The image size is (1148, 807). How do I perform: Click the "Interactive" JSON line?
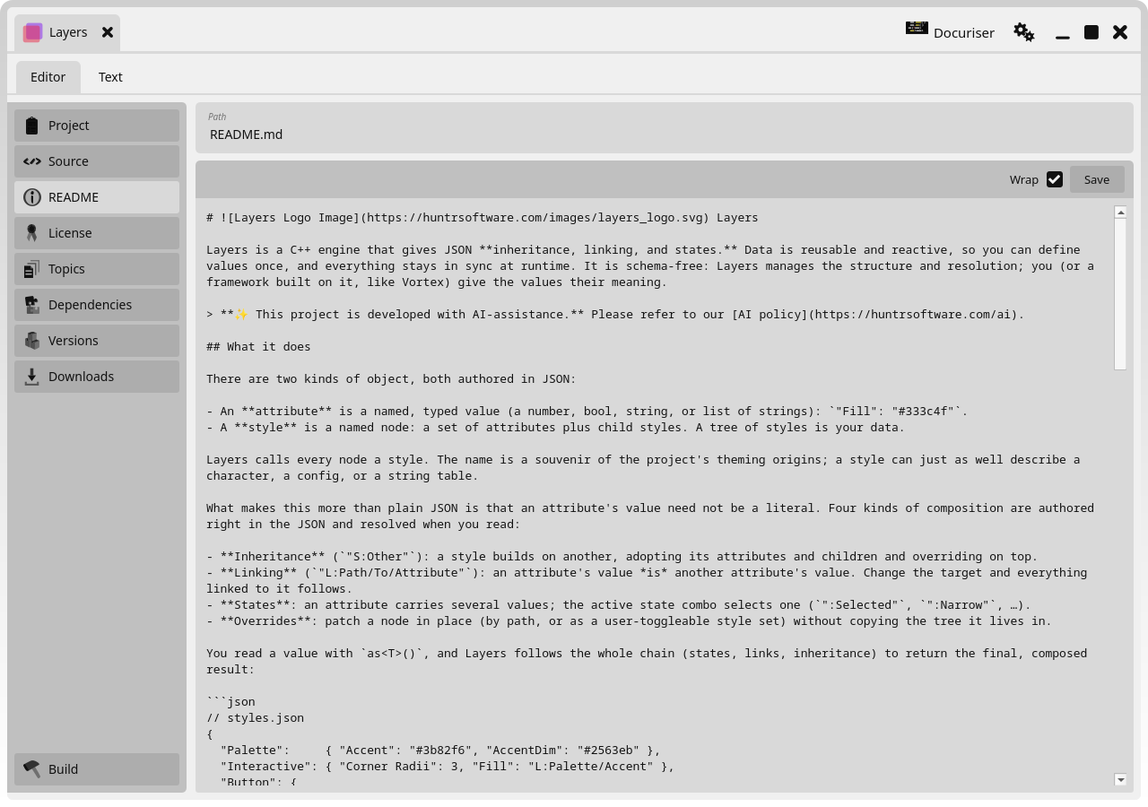448,767
